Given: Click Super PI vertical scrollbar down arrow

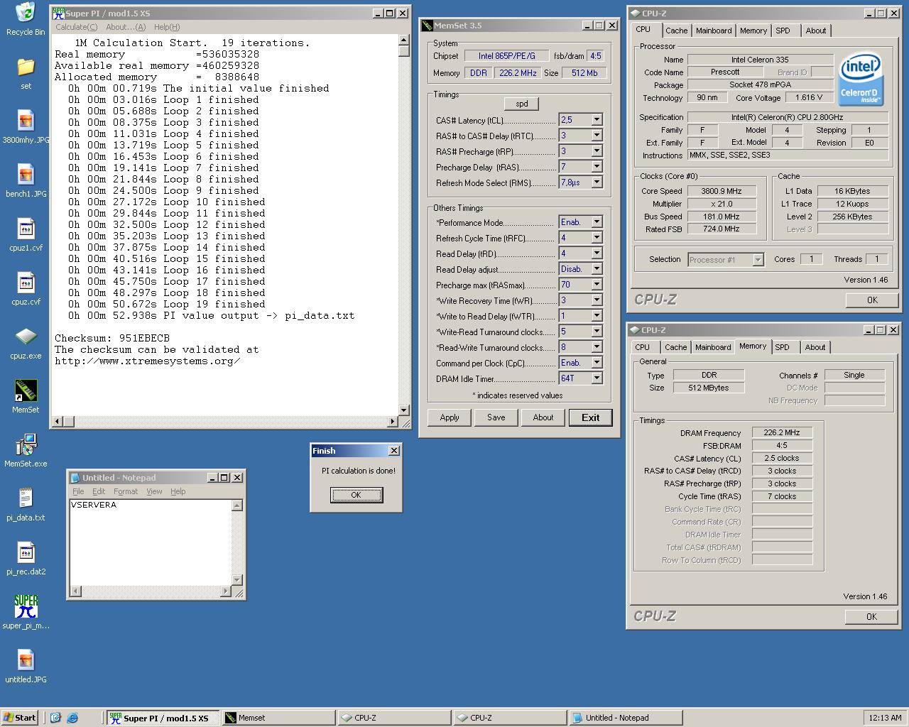Looking at the screenshot, I should click(x=404, y=410).
